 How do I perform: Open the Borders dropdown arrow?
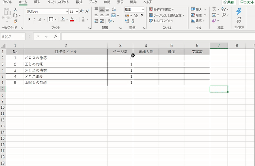[x=55, y=19]
